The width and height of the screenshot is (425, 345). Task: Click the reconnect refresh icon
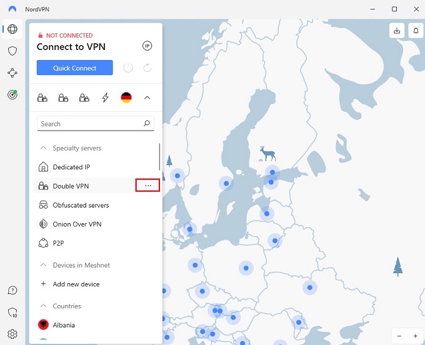[x=147, y=67]
